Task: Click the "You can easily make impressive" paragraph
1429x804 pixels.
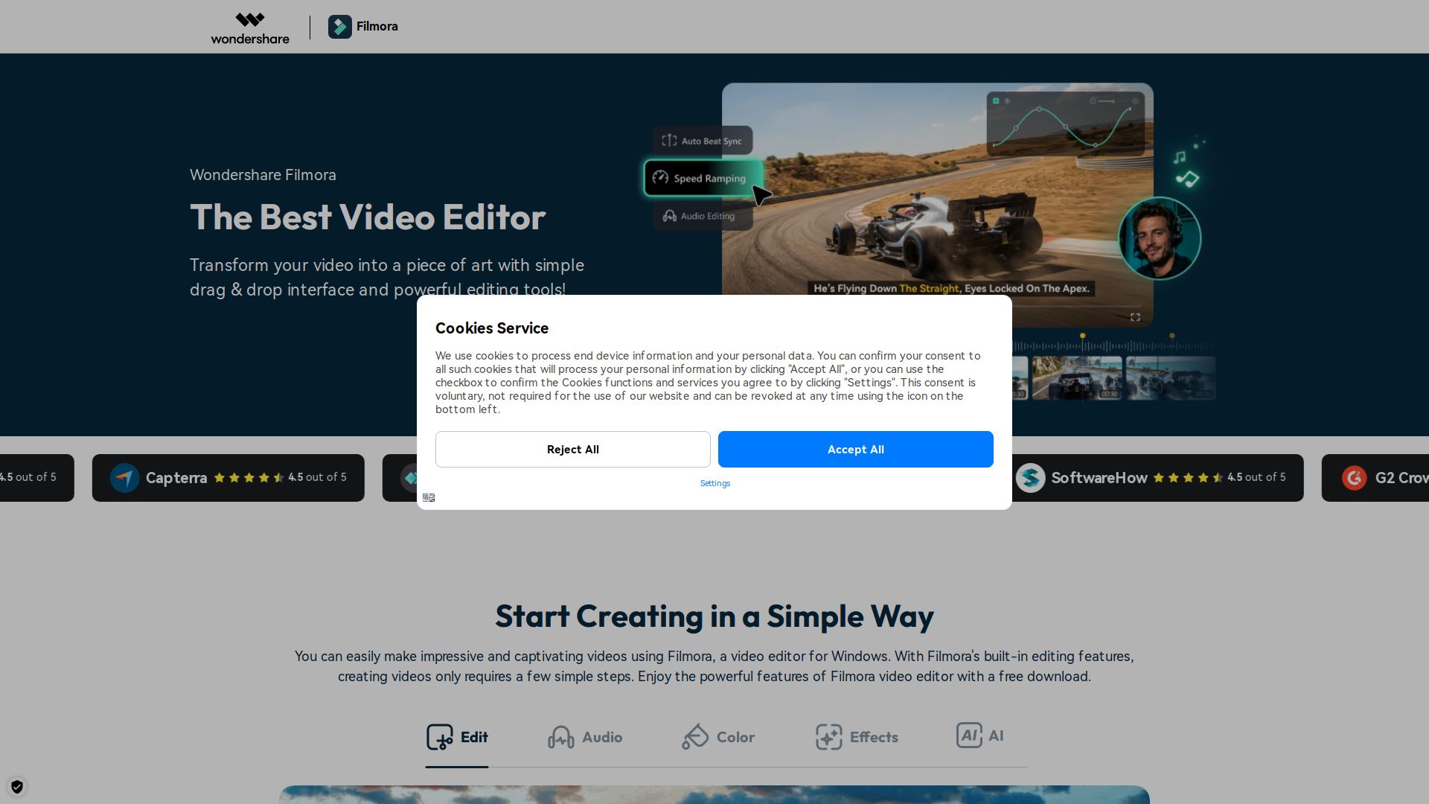Action: coord(714,666)
